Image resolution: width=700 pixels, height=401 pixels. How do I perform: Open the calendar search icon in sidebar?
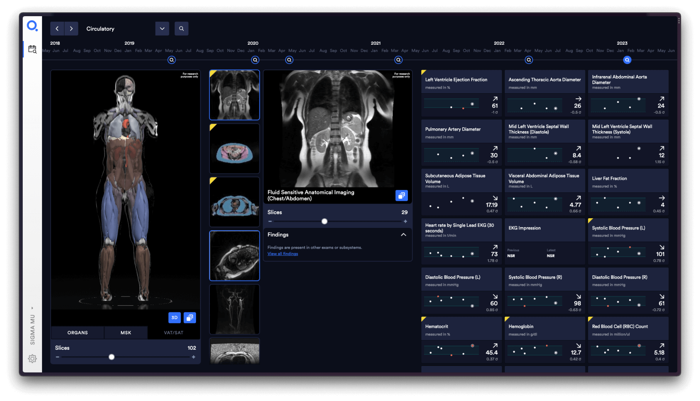[x=32, y=49]
